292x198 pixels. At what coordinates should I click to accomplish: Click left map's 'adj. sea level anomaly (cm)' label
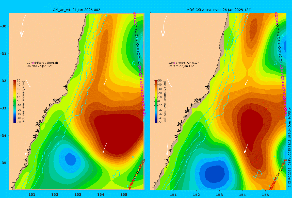(x=23, y=102)
